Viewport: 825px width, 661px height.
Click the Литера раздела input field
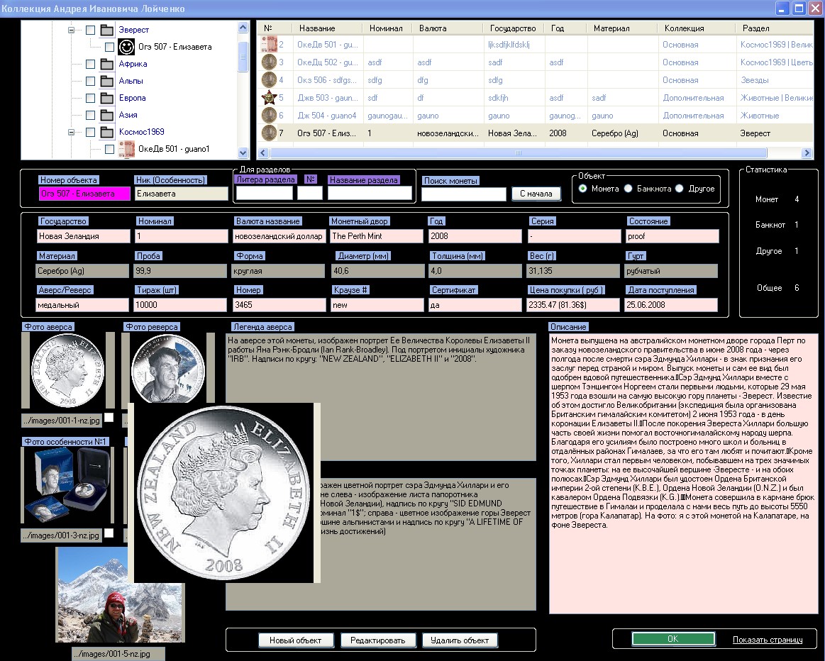point(264,193)
